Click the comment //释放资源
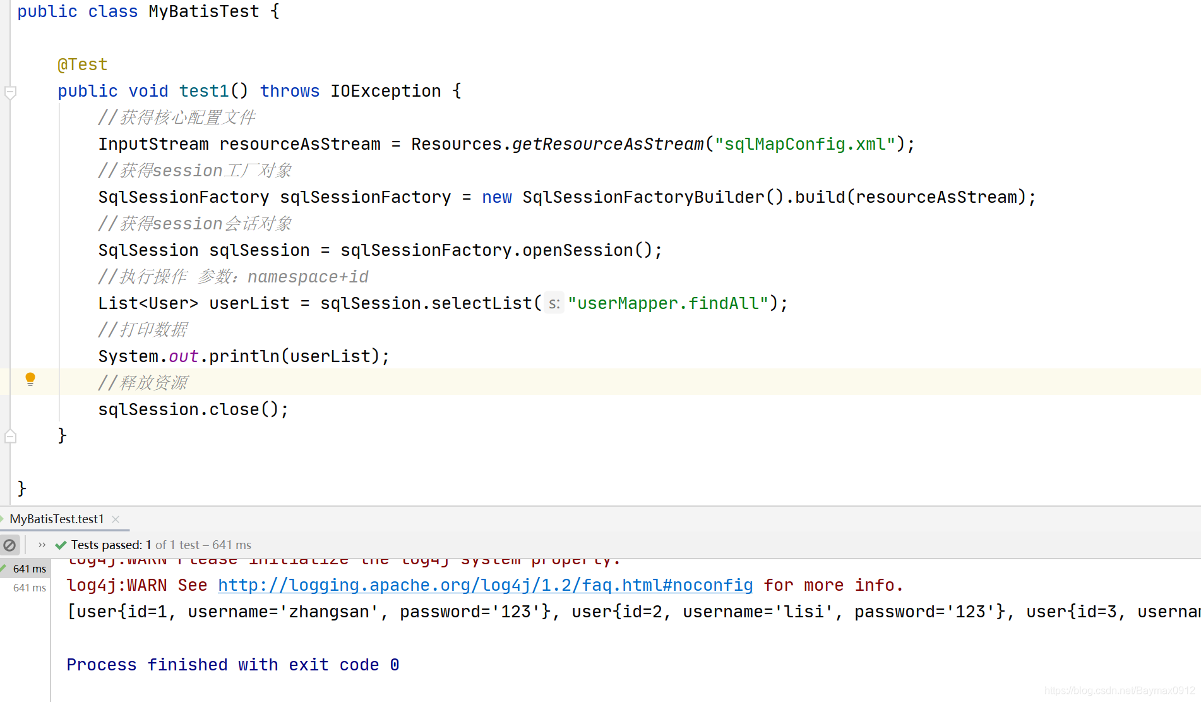This screenshot has width=1201, height=702. [143, 383]
